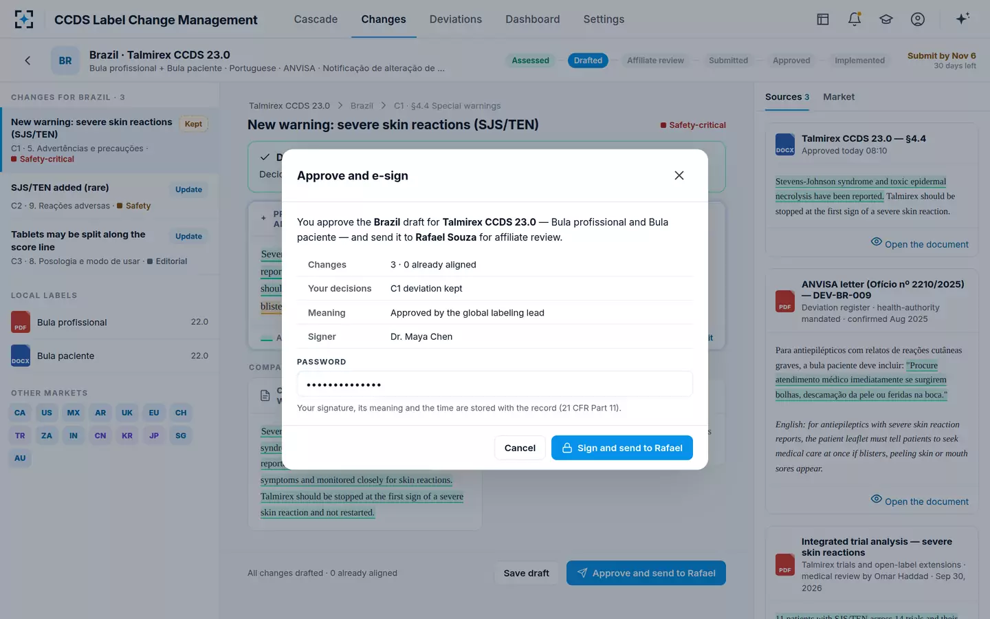
Task: Switch to the Market tab in side panel
Action: (839, 97)
